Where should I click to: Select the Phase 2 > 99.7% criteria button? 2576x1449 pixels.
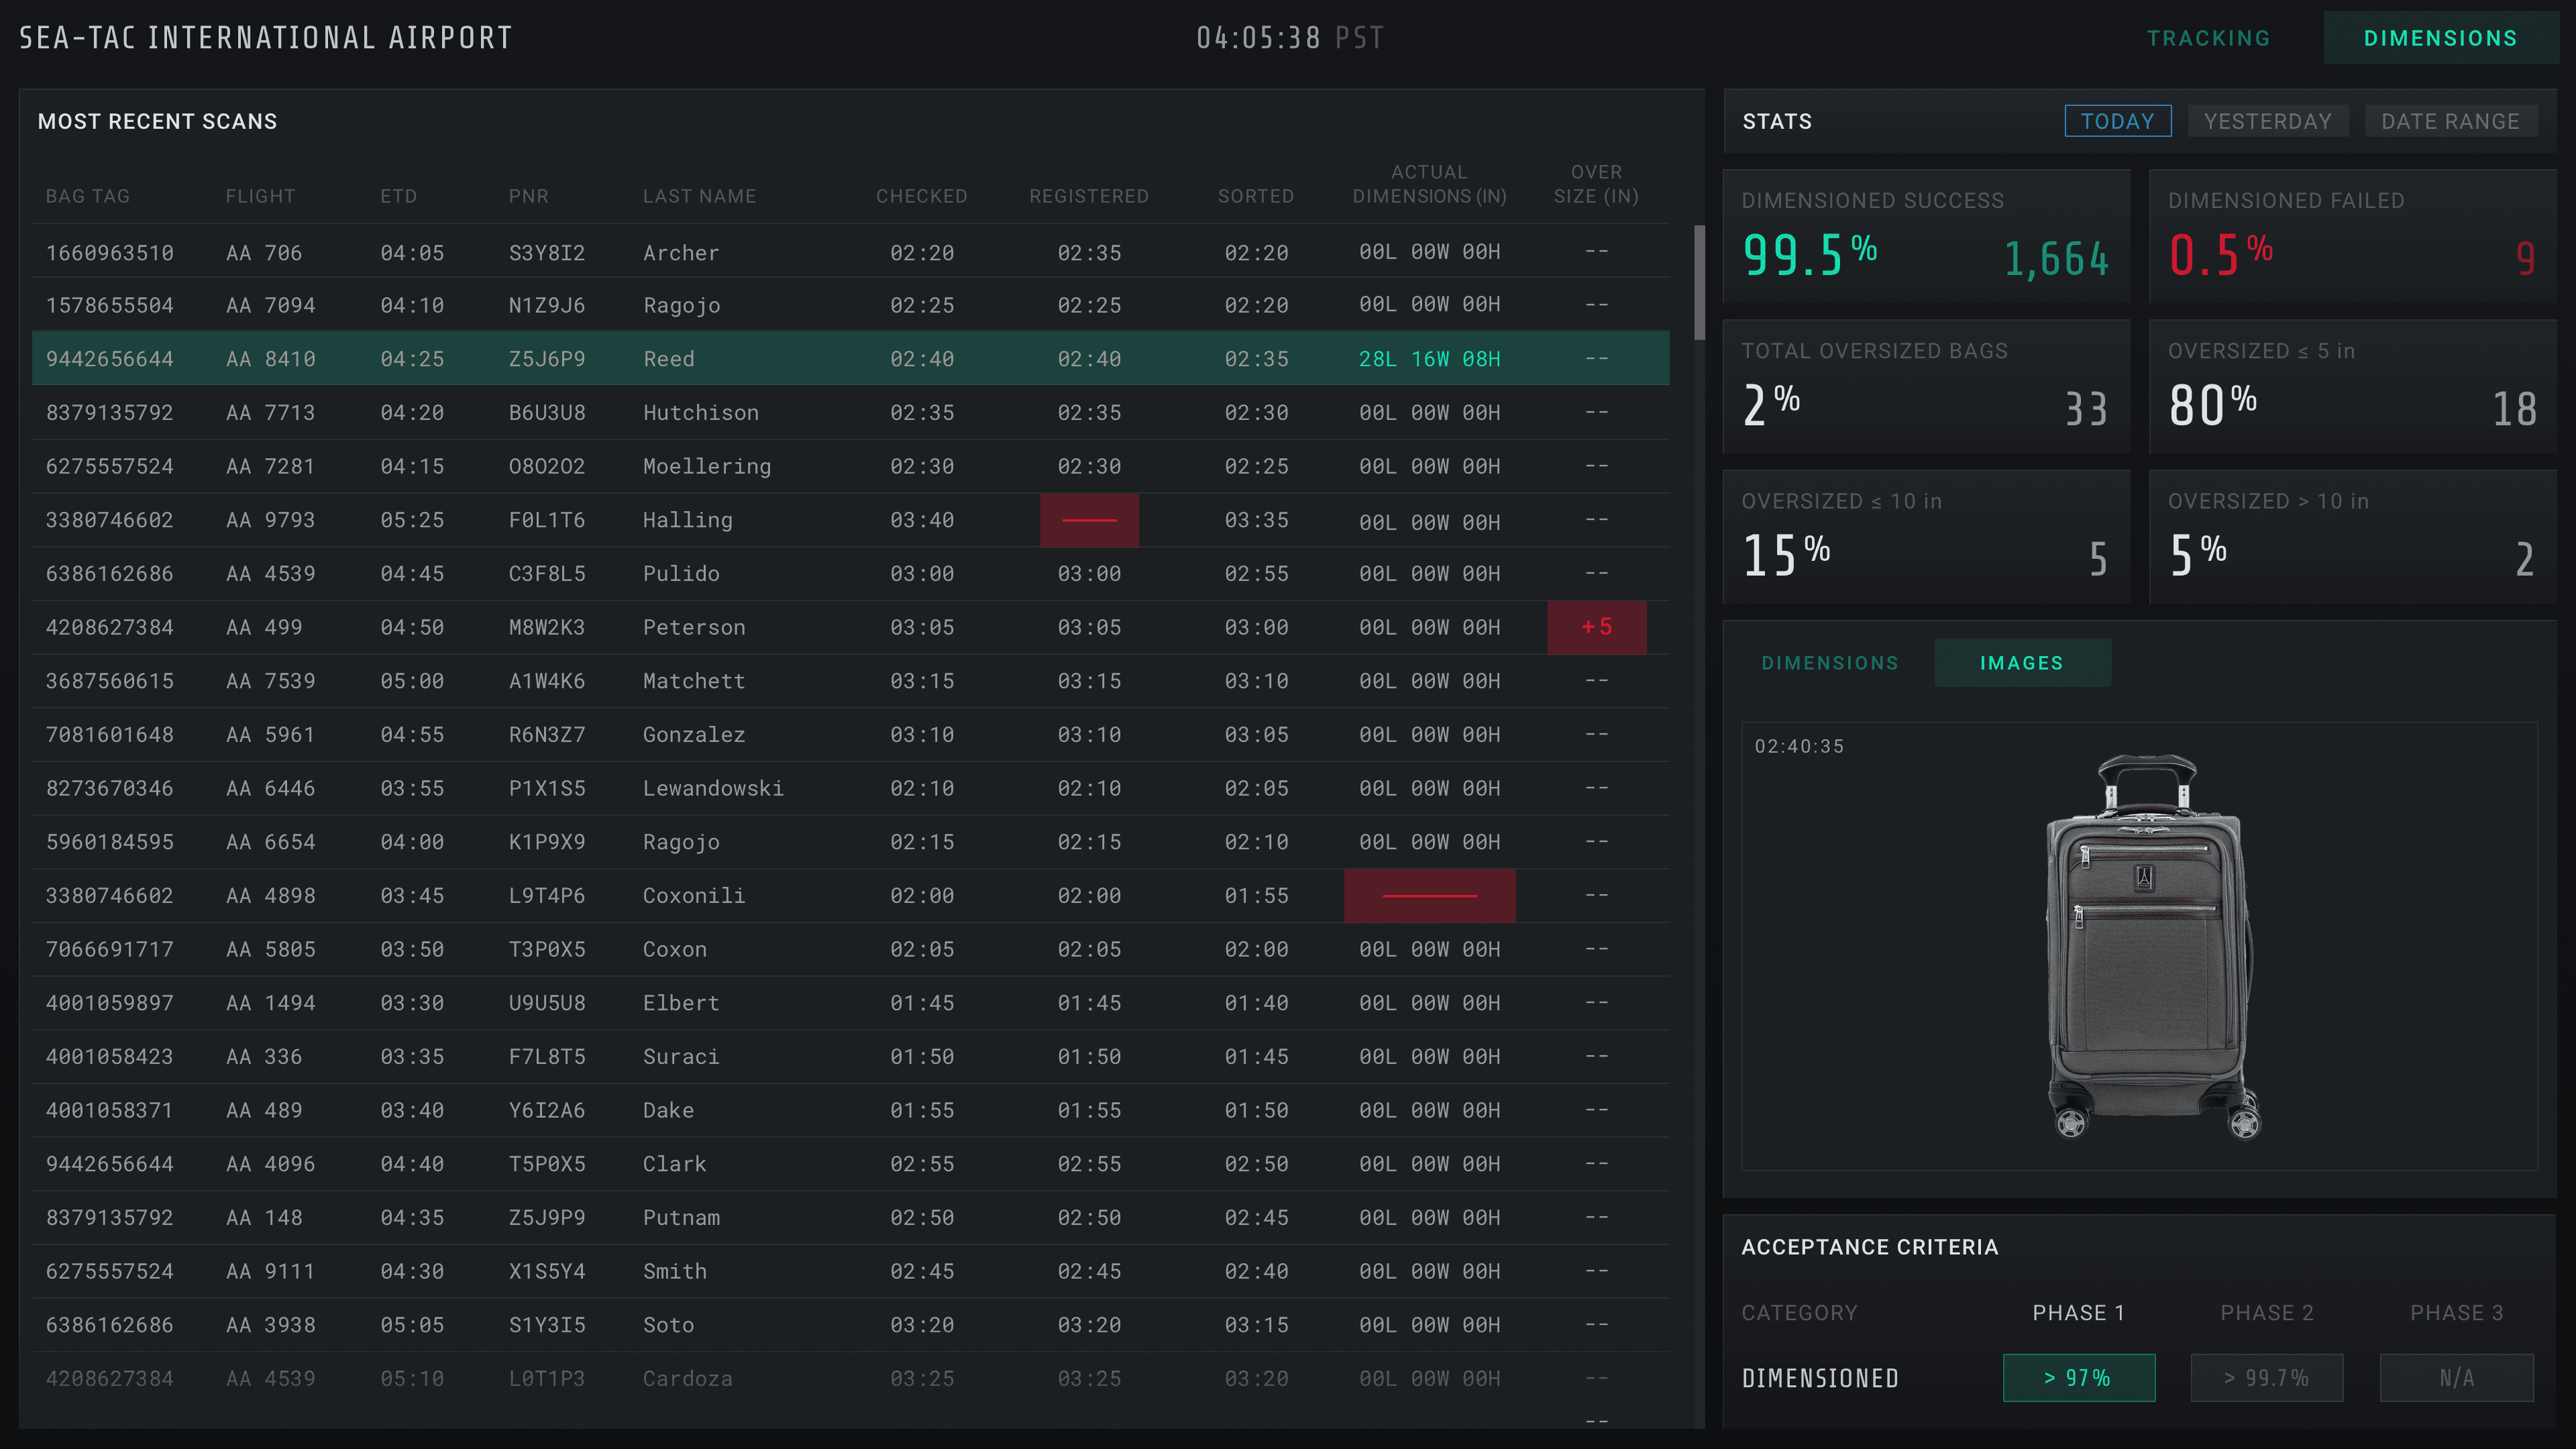click(2266, 1378)
